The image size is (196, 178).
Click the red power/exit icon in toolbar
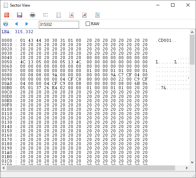(x=7, y=15)
